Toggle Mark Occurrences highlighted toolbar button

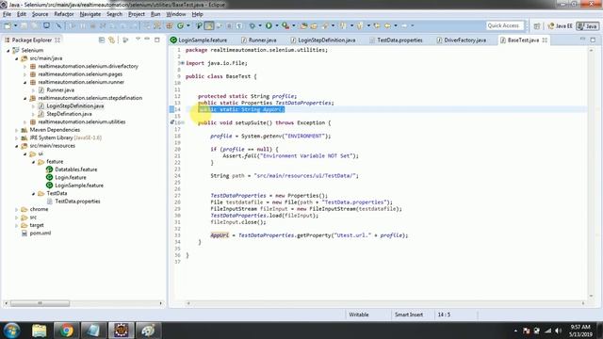(x=209, y=25)
